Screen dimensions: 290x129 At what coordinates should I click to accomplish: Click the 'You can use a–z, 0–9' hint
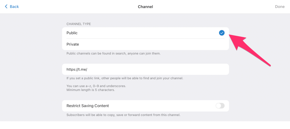pos(96,86)
